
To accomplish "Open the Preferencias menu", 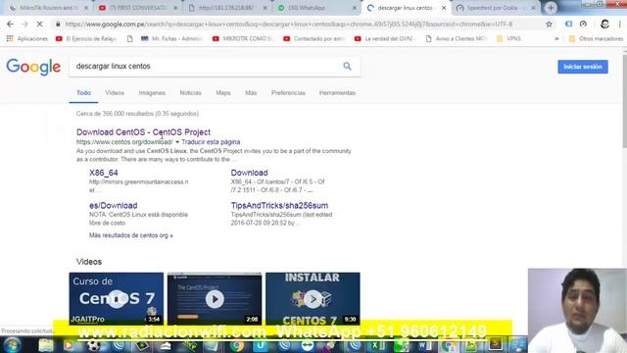I will pos(288,93).
